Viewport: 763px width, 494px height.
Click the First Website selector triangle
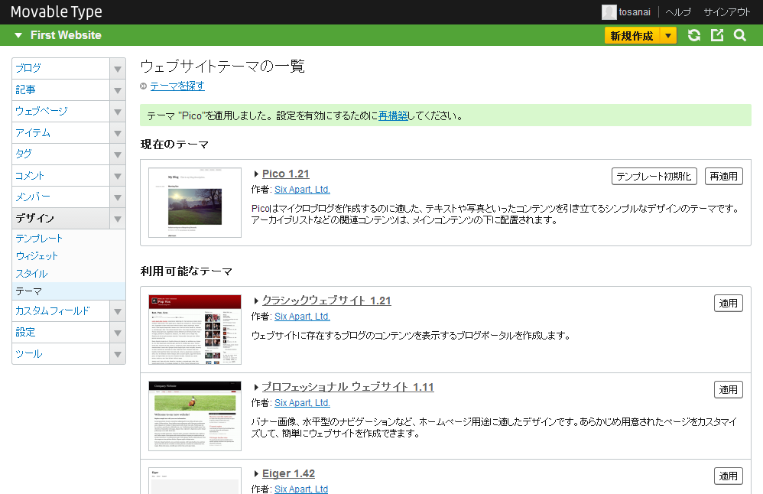[18, 35]
